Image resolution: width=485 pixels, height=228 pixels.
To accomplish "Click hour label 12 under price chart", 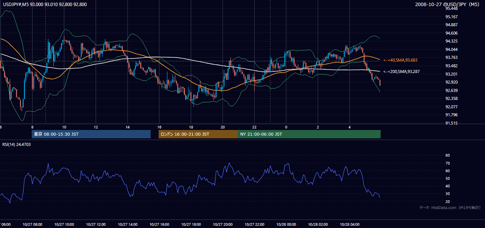I will pos(96,127).
